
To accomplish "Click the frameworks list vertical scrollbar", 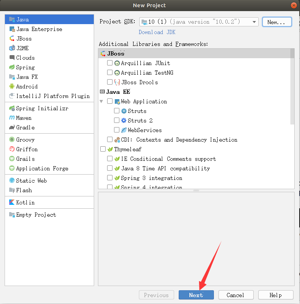I will click(x=292, y=86).
